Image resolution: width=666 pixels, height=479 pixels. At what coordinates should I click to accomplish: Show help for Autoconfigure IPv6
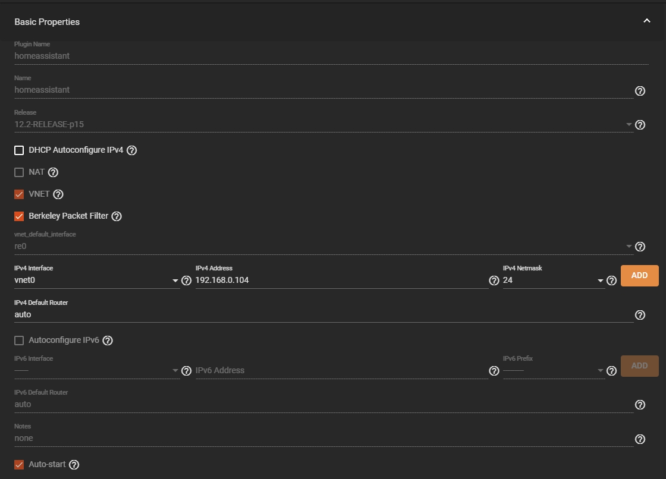[x=108, y=341]
